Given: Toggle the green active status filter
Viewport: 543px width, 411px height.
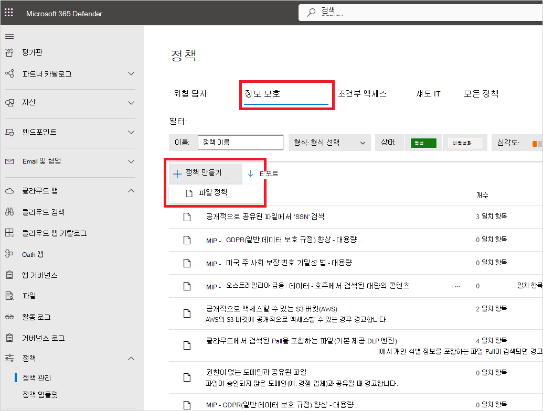Looking at the screenshot, I should [423, 143].
